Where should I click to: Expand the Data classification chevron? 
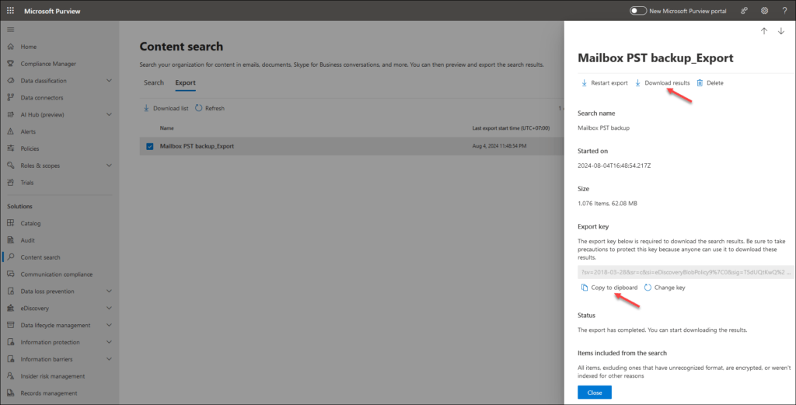[109, 81]
